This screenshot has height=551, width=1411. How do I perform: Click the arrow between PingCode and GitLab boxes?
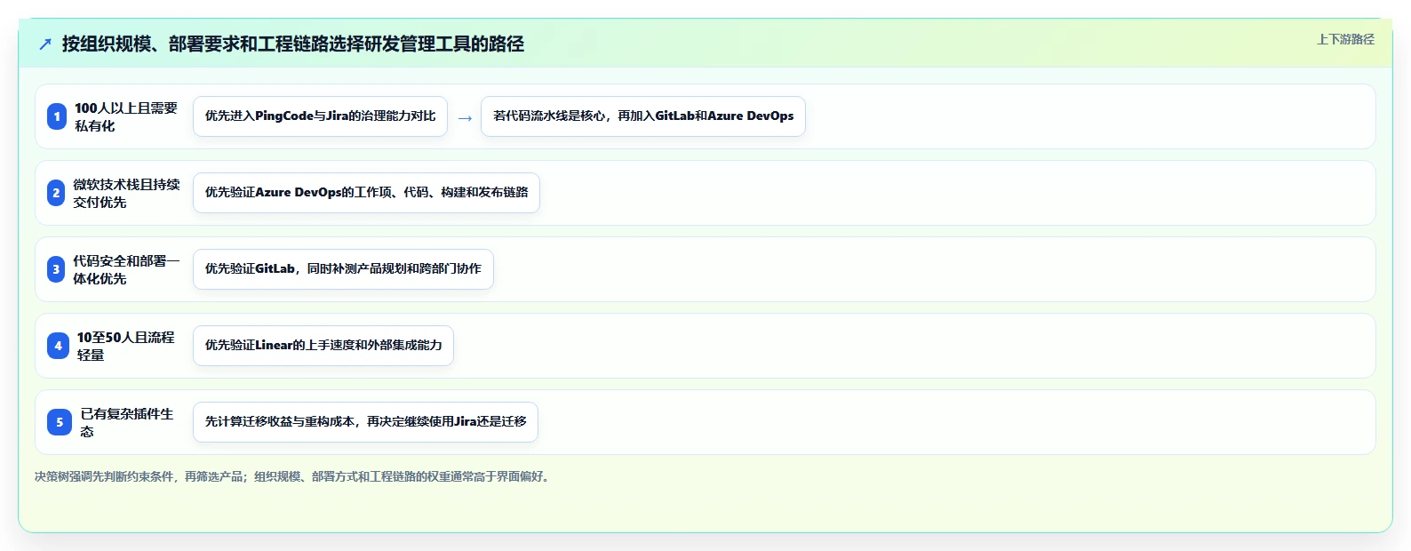465,117
